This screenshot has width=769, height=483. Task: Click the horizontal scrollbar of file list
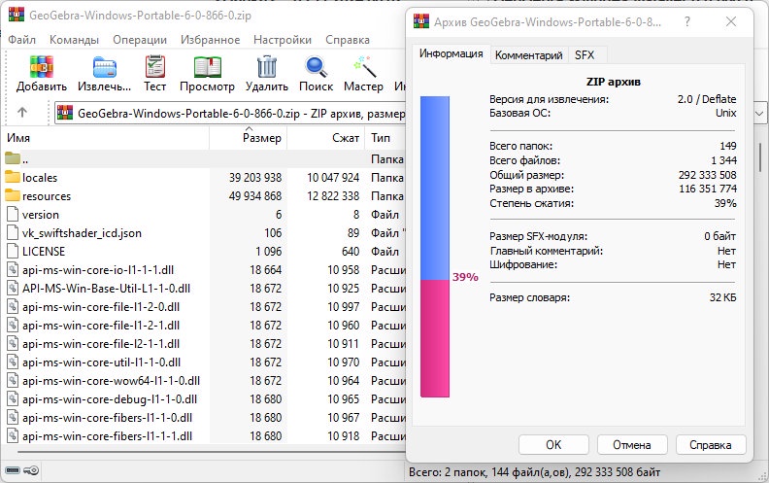211,452
